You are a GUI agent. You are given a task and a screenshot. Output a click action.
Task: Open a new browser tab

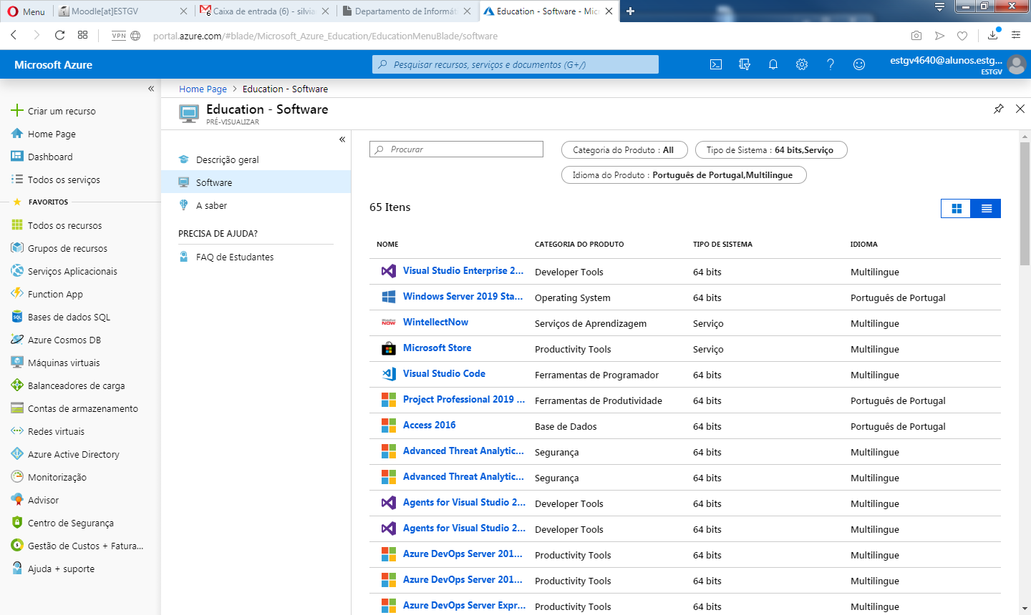click(630, 11)
